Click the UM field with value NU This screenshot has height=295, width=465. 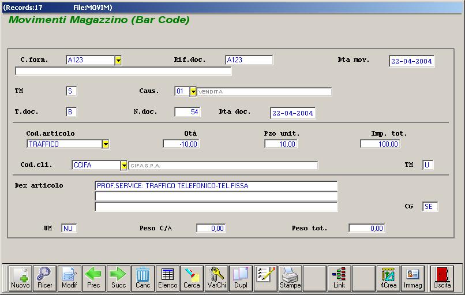pyautogui.click(x=69, y=228)
